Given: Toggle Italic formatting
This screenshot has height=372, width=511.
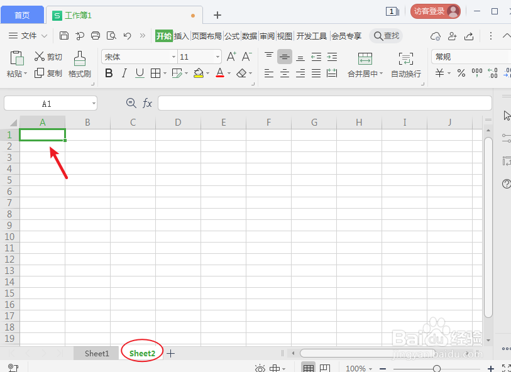Looking at the screenshot, I should [x=124, y=74].
